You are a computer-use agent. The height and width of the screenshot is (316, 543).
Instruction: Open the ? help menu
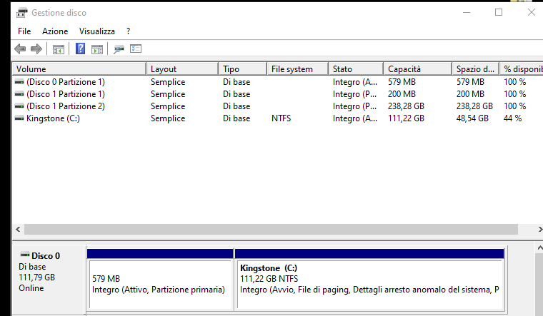(x=128, y=31)
